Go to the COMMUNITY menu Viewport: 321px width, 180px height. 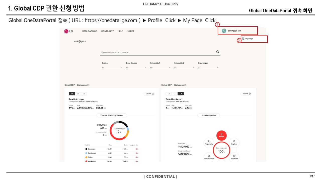pos(107,31)
